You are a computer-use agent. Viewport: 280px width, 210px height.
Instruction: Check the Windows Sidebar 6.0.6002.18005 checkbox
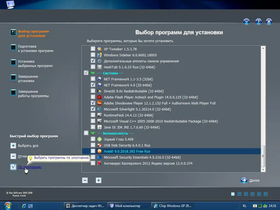pyautogui.click(x=93, y=55)
